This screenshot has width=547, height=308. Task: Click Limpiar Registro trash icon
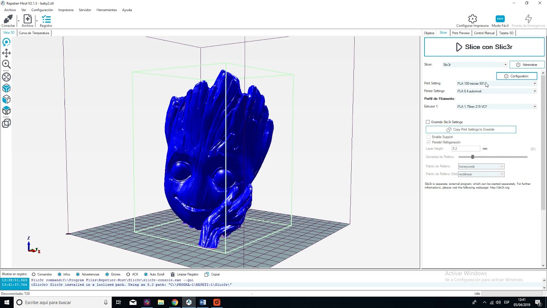[x=173, y=274]
